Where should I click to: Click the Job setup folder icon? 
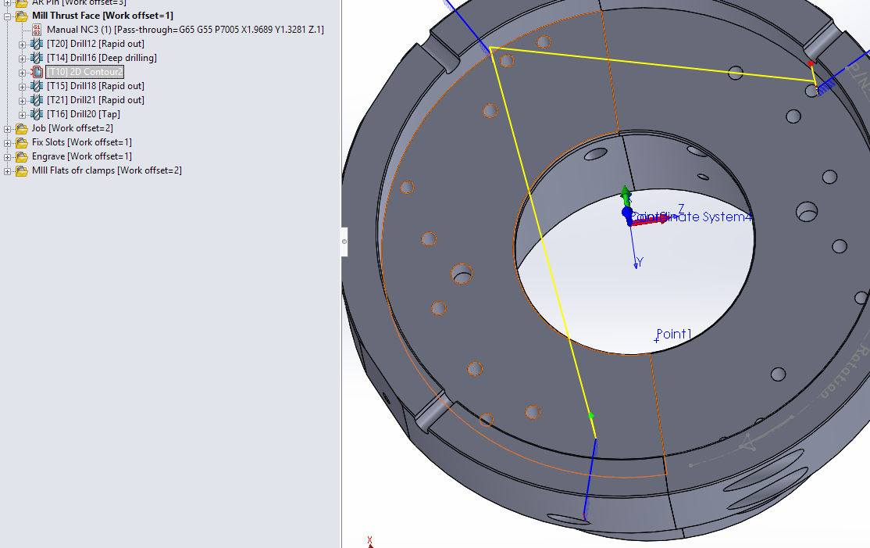point(22,127)
